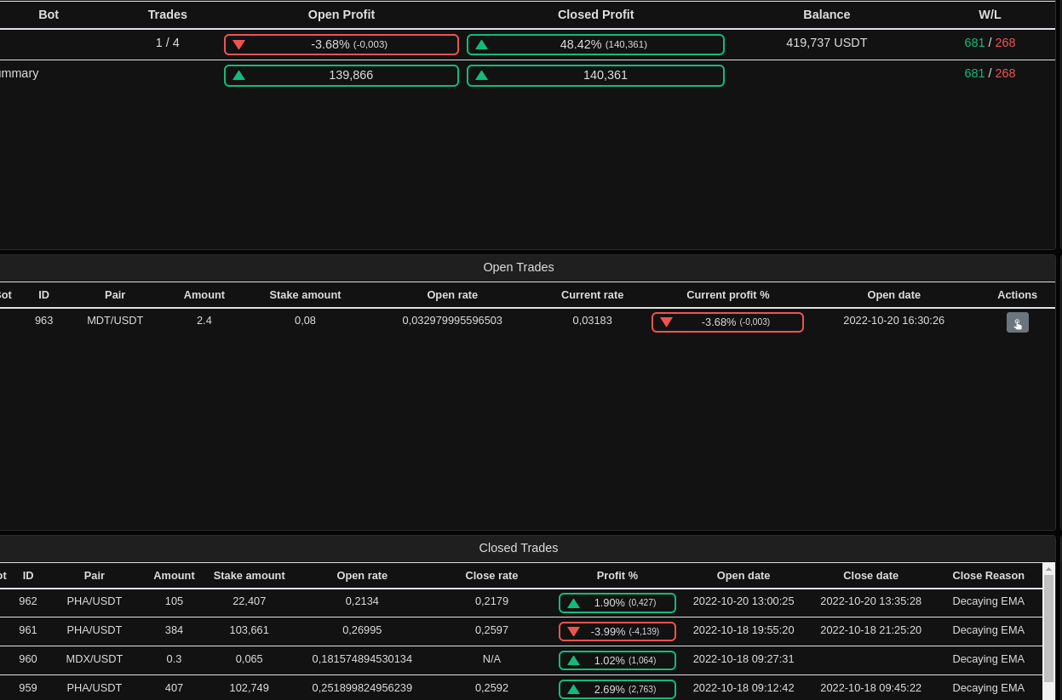Click the Actions column header
The image size is (1062, 700).
coord(1017,295)
